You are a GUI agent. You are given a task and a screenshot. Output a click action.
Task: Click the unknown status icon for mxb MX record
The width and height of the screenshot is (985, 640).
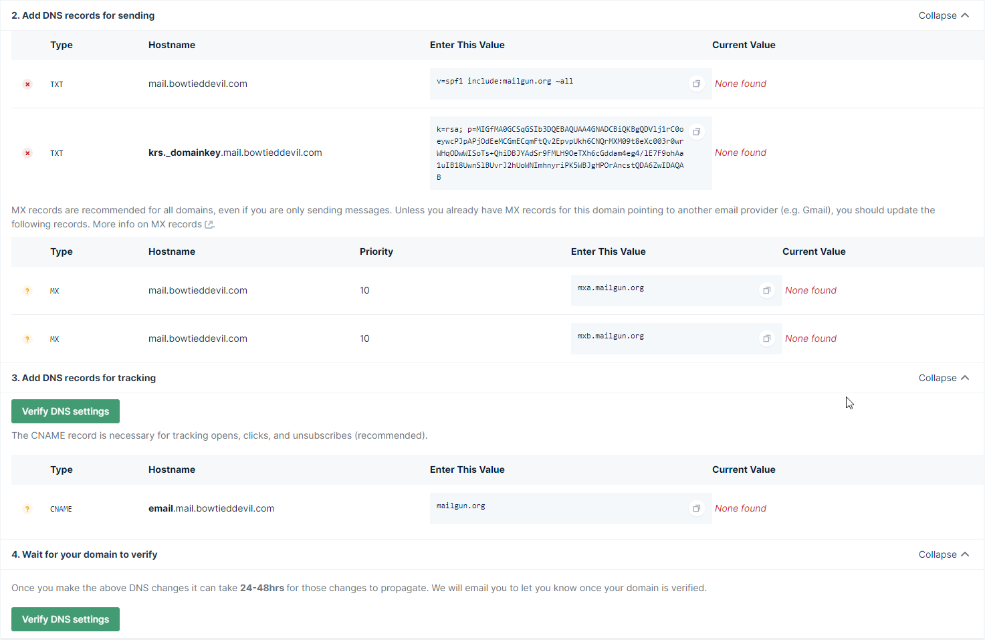click(27, 339)
